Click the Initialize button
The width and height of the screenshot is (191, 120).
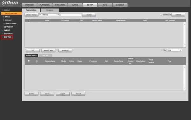point(178,15)
